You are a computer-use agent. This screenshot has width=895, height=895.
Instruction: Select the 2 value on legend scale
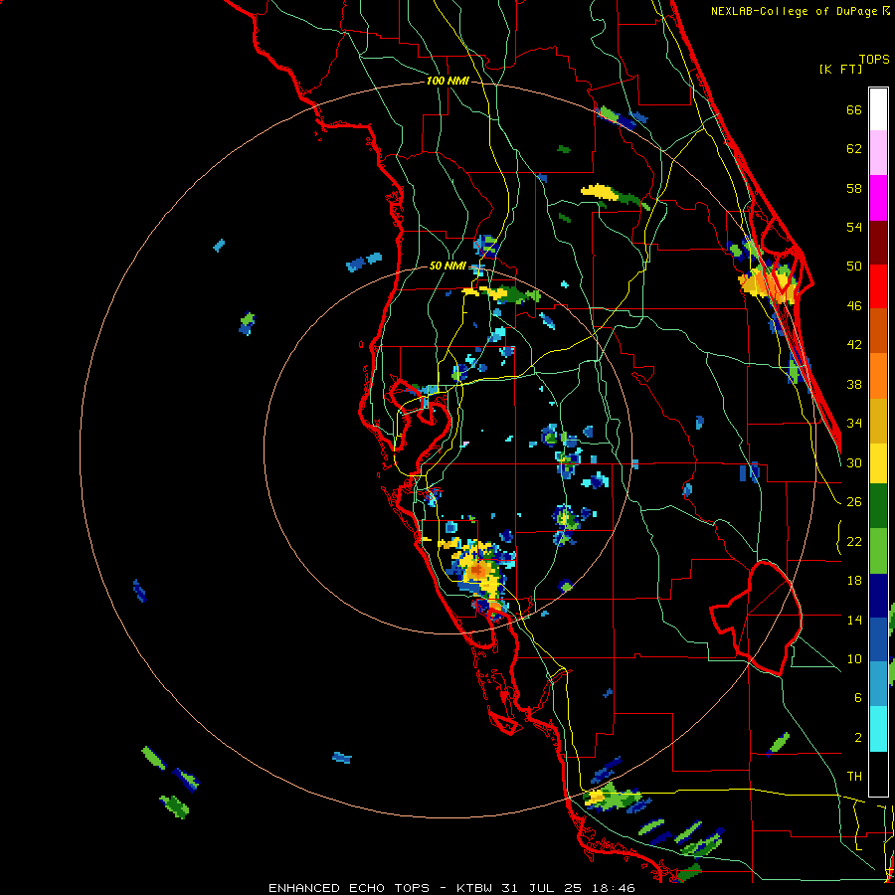857,738
